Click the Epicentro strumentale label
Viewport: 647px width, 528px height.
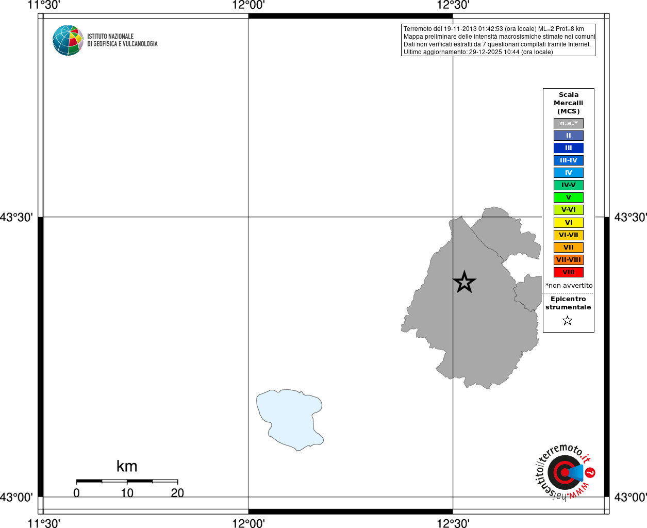(568, 303)
